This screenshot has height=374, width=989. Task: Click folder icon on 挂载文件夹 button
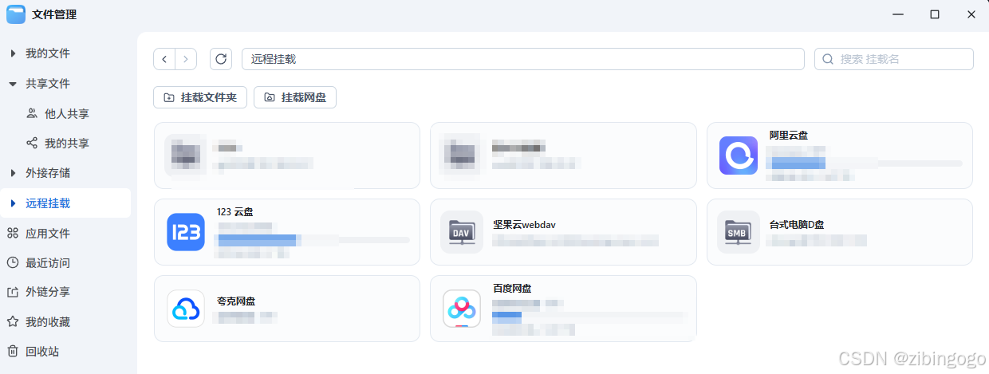tap(169, 97)
